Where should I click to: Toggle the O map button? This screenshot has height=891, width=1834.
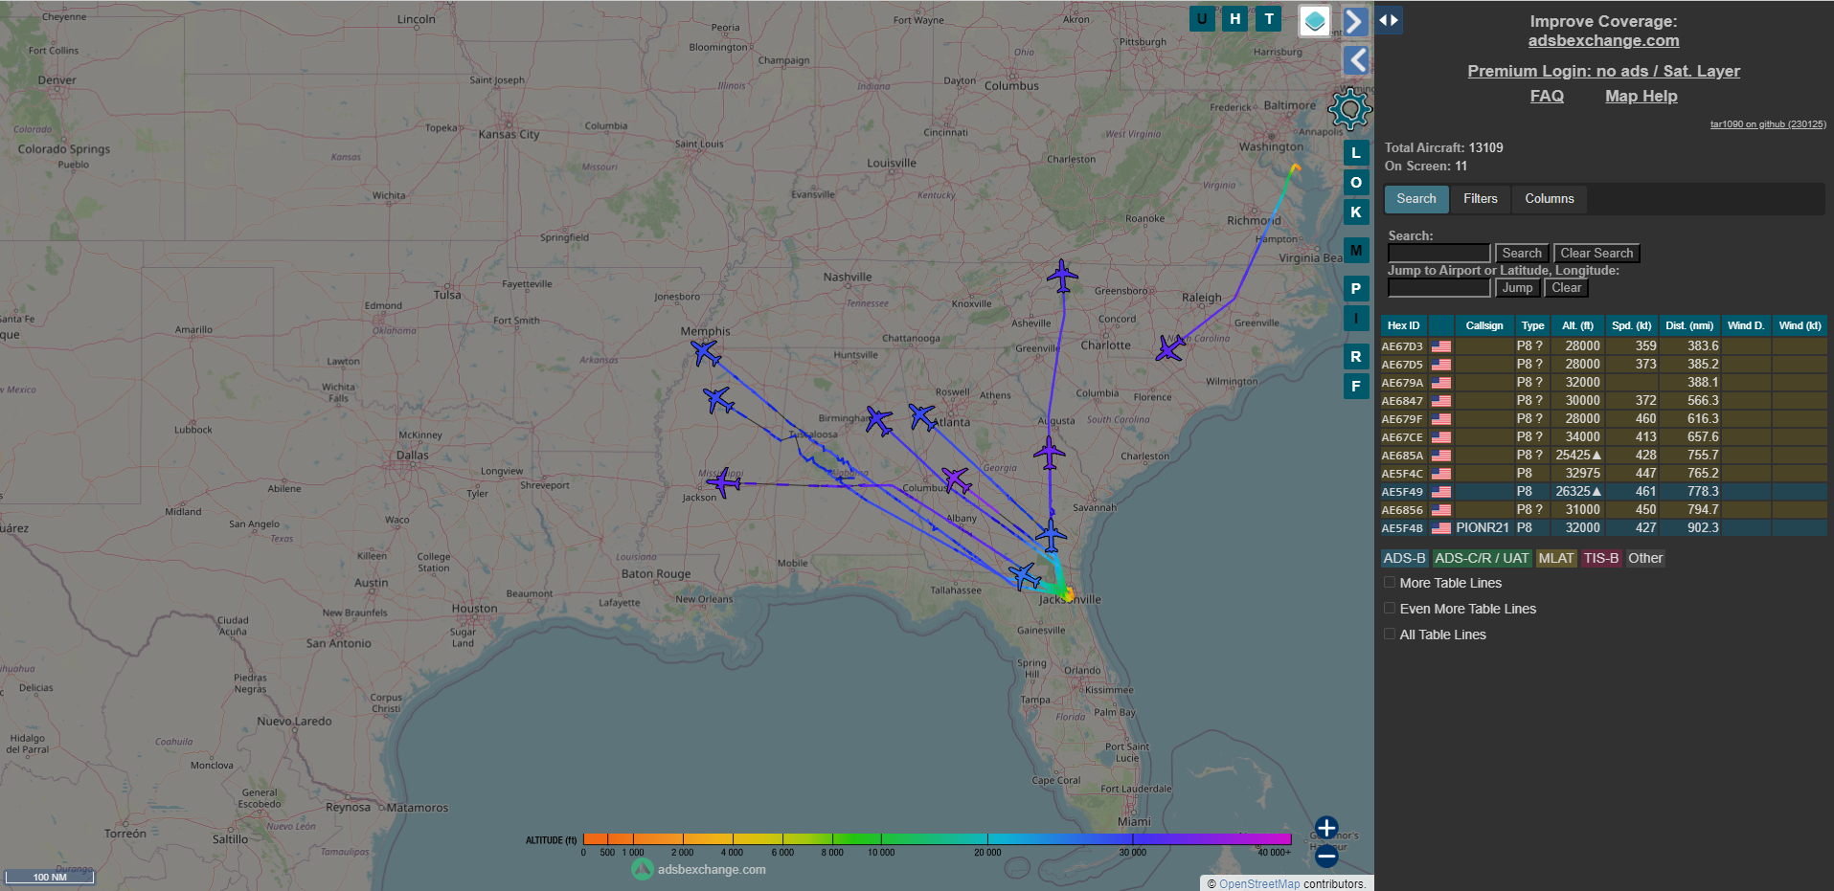1356,183
